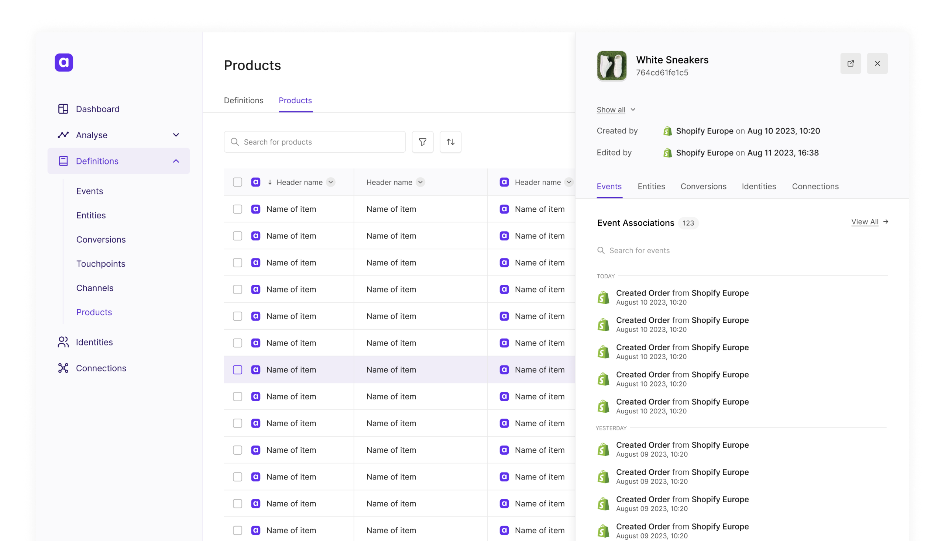The image size is (945, 541).
Task: Select the Dashboard icon in sidebar
Action: coord(63,109)
